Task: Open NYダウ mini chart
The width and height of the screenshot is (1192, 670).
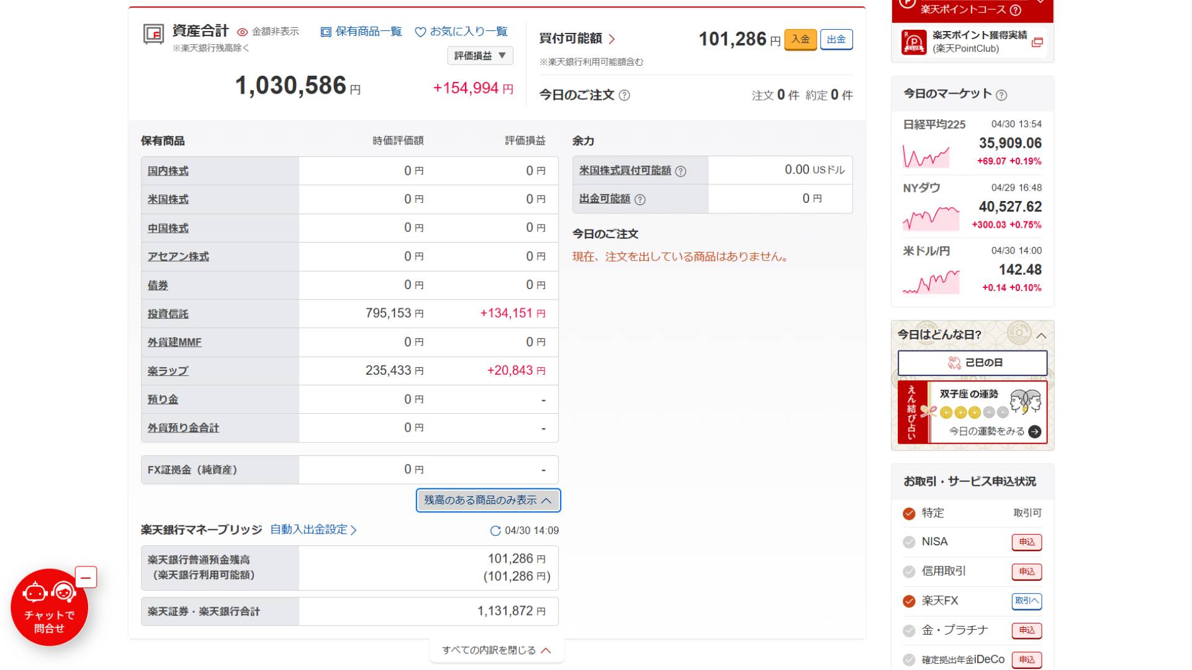Action: click(x=931, y=218)
